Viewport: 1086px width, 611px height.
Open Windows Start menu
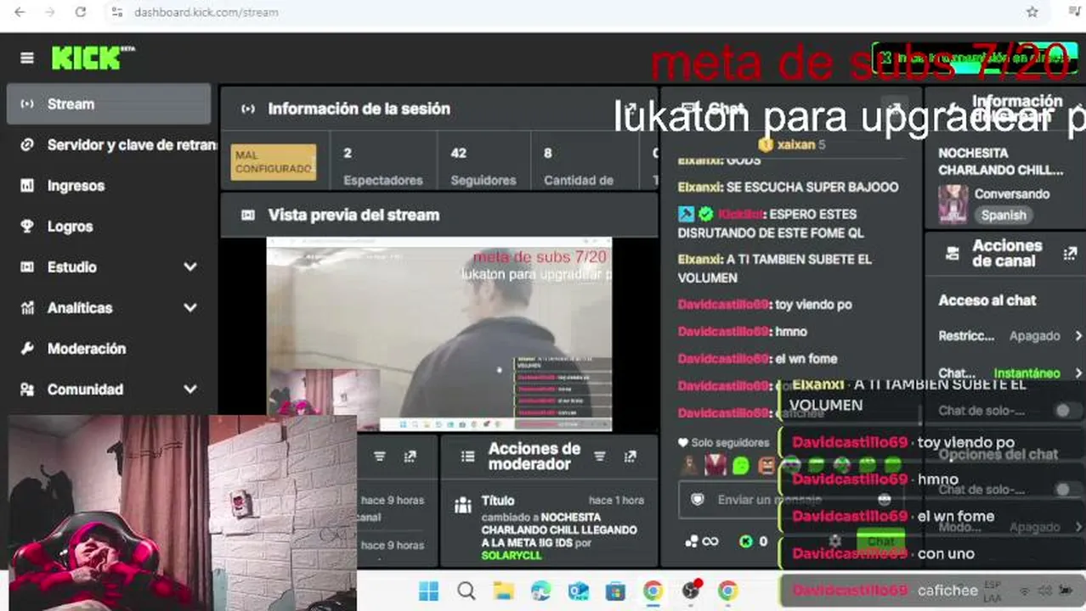(x=429, y=591)
